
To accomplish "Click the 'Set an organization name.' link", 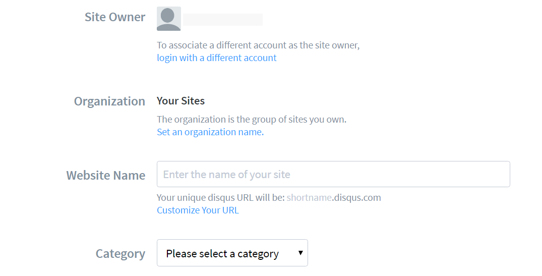I will pyautogui.click(x=210, y=132).
